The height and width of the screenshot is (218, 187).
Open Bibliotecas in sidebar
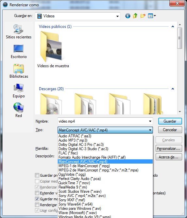click(x=19, y=71)
